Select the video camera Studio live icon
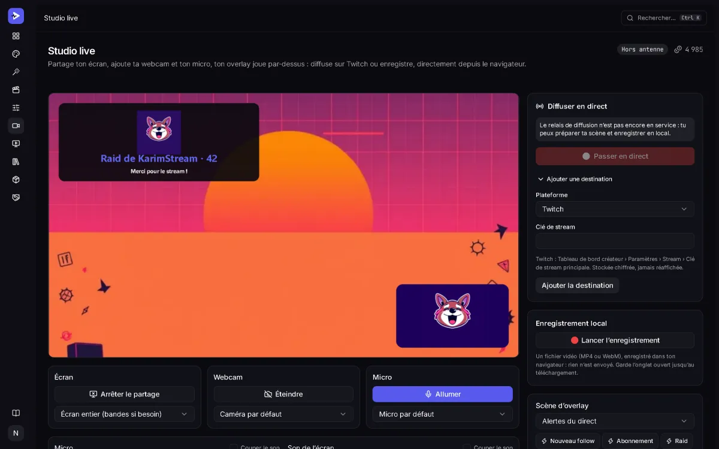Viewport: 719px width, 449px height. point(16,126)
